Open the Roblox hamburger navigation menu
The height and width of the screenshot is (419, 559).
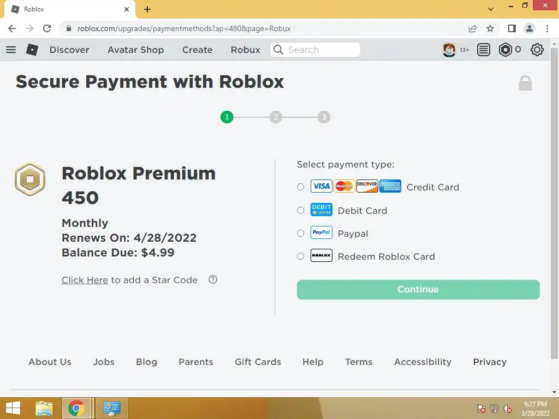(x=11, y=50)
